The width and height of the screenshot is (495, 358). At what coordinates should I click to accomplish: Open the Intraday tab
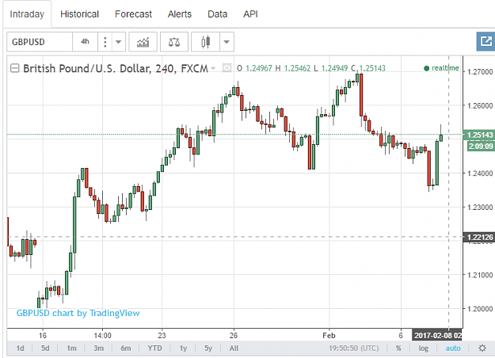pos(27,14)
